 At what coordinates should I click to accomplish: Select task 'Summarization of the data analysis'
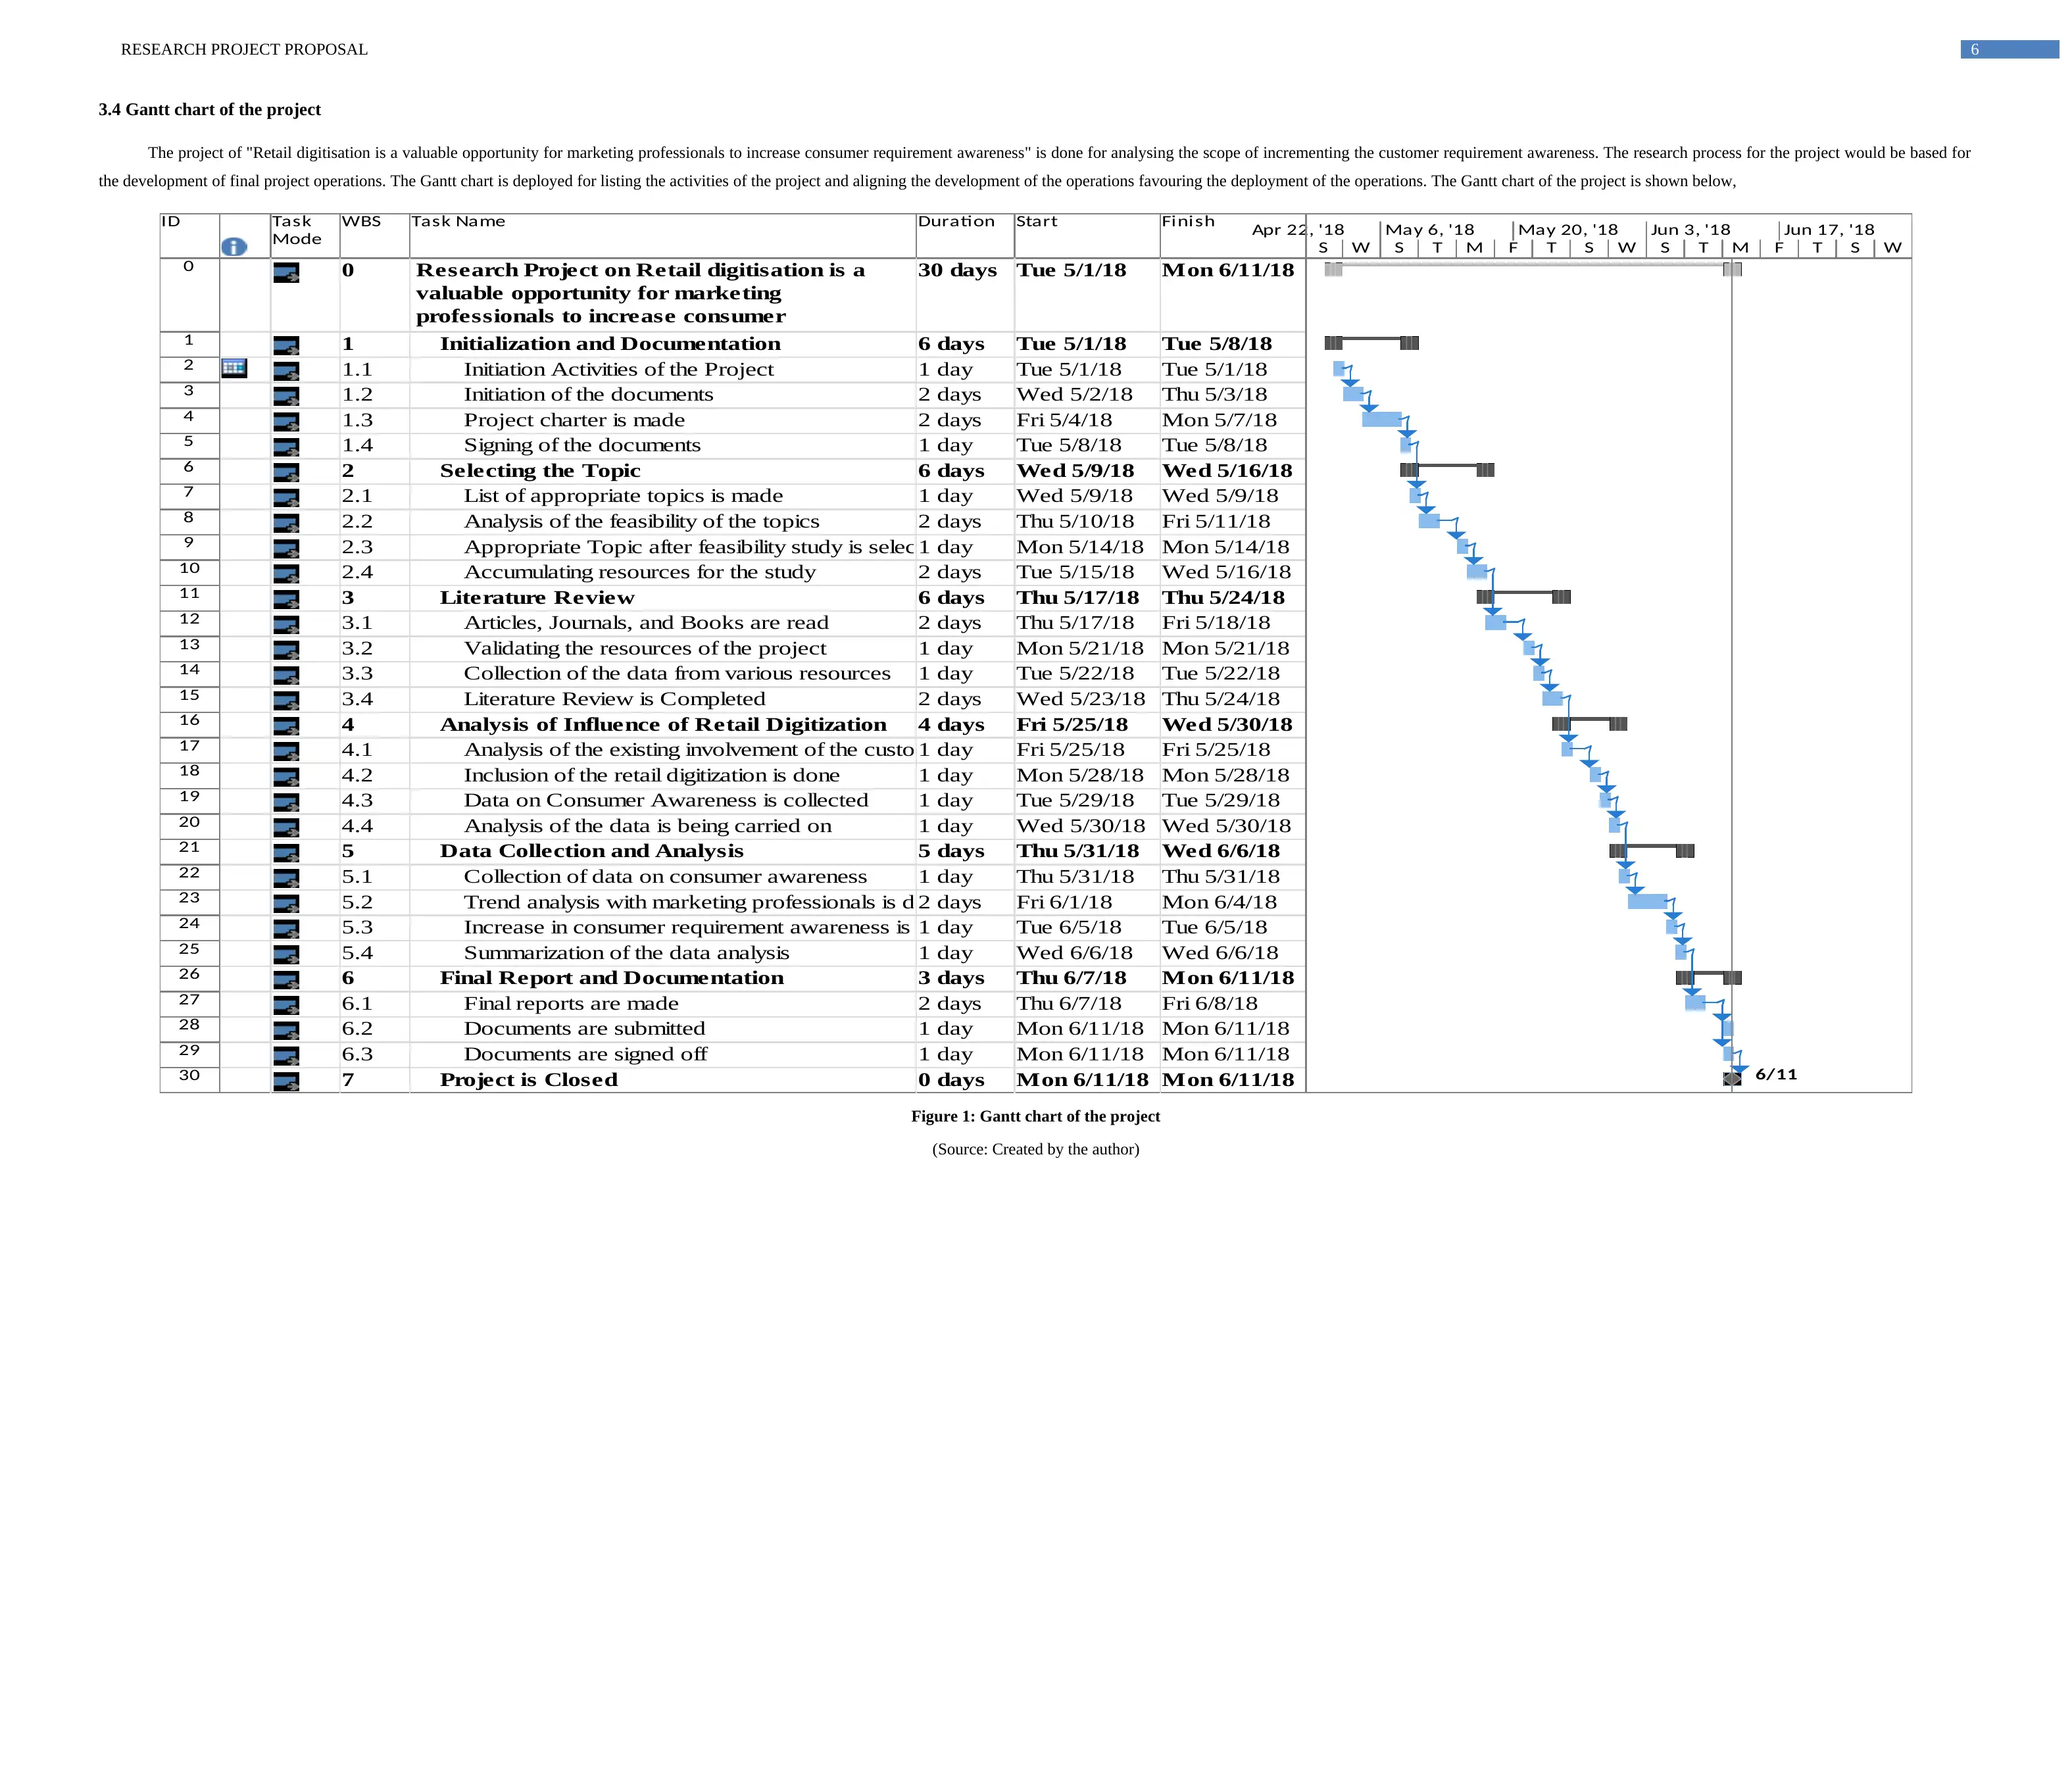click(626, 953)
